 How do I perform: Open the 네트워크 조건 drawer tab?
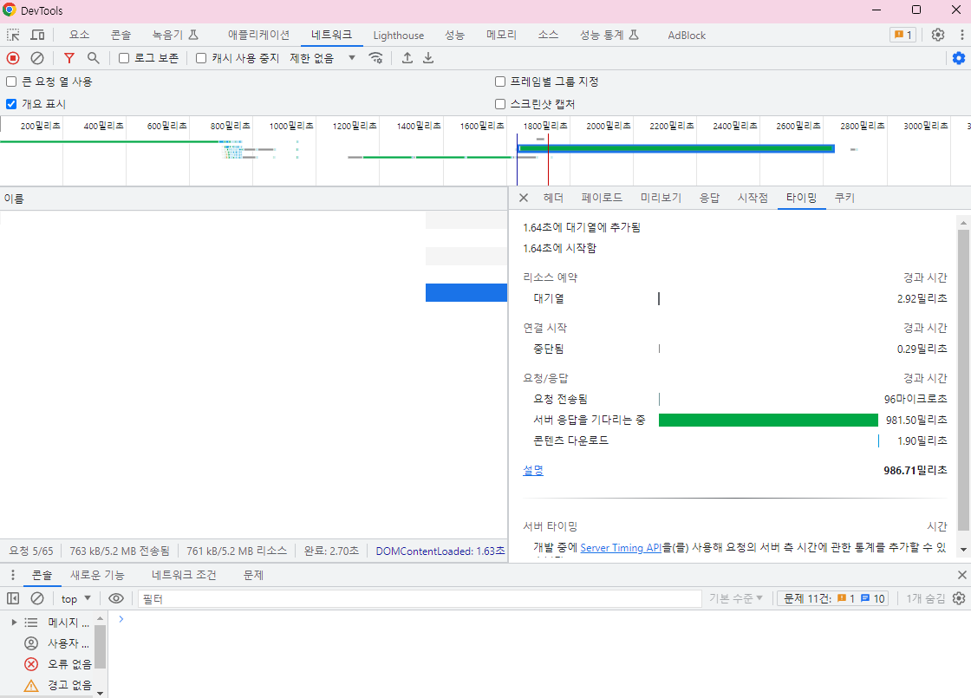[x=184, y=576]
